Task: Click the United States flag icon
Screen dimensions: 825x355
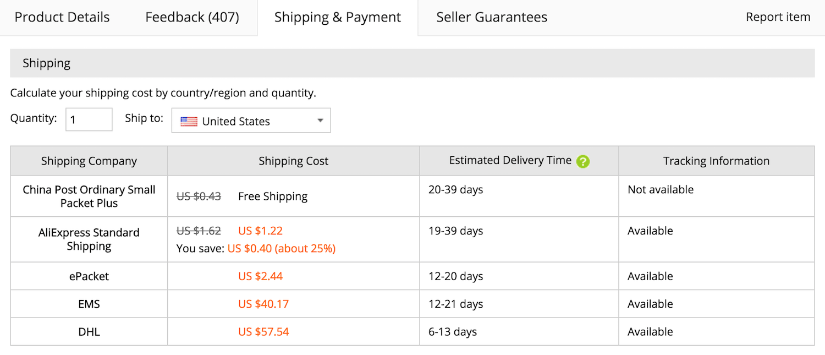Action: pyautogui.click(x=189, y=122)
